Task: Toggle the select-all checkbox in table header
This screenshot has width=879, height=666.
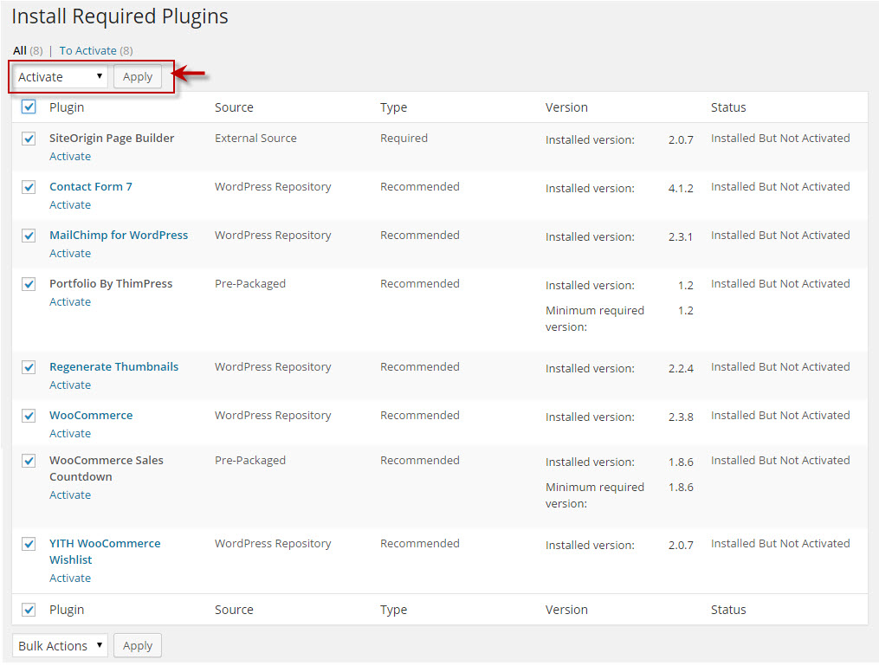Action: tap(29, 107)
